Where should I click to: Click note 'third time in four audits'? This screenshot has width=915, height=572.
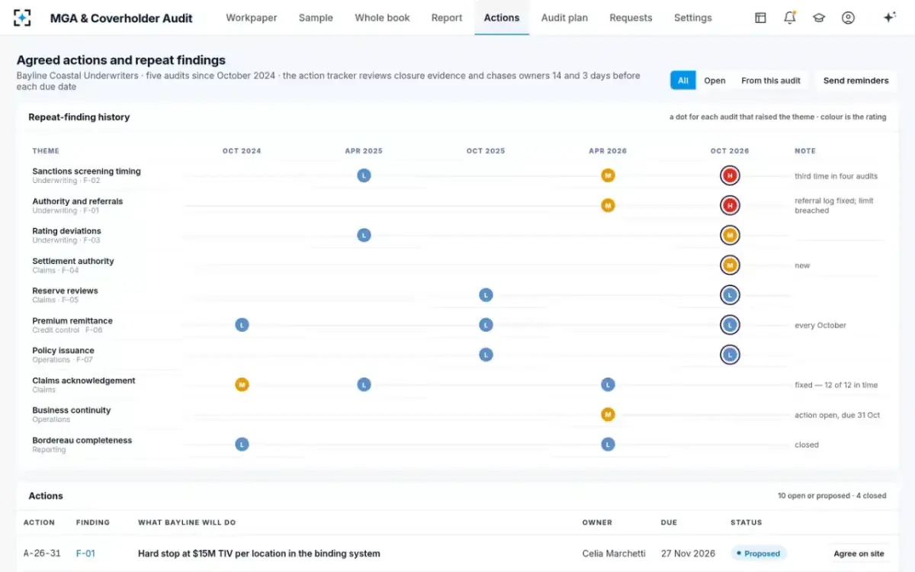tap(836, 176)
